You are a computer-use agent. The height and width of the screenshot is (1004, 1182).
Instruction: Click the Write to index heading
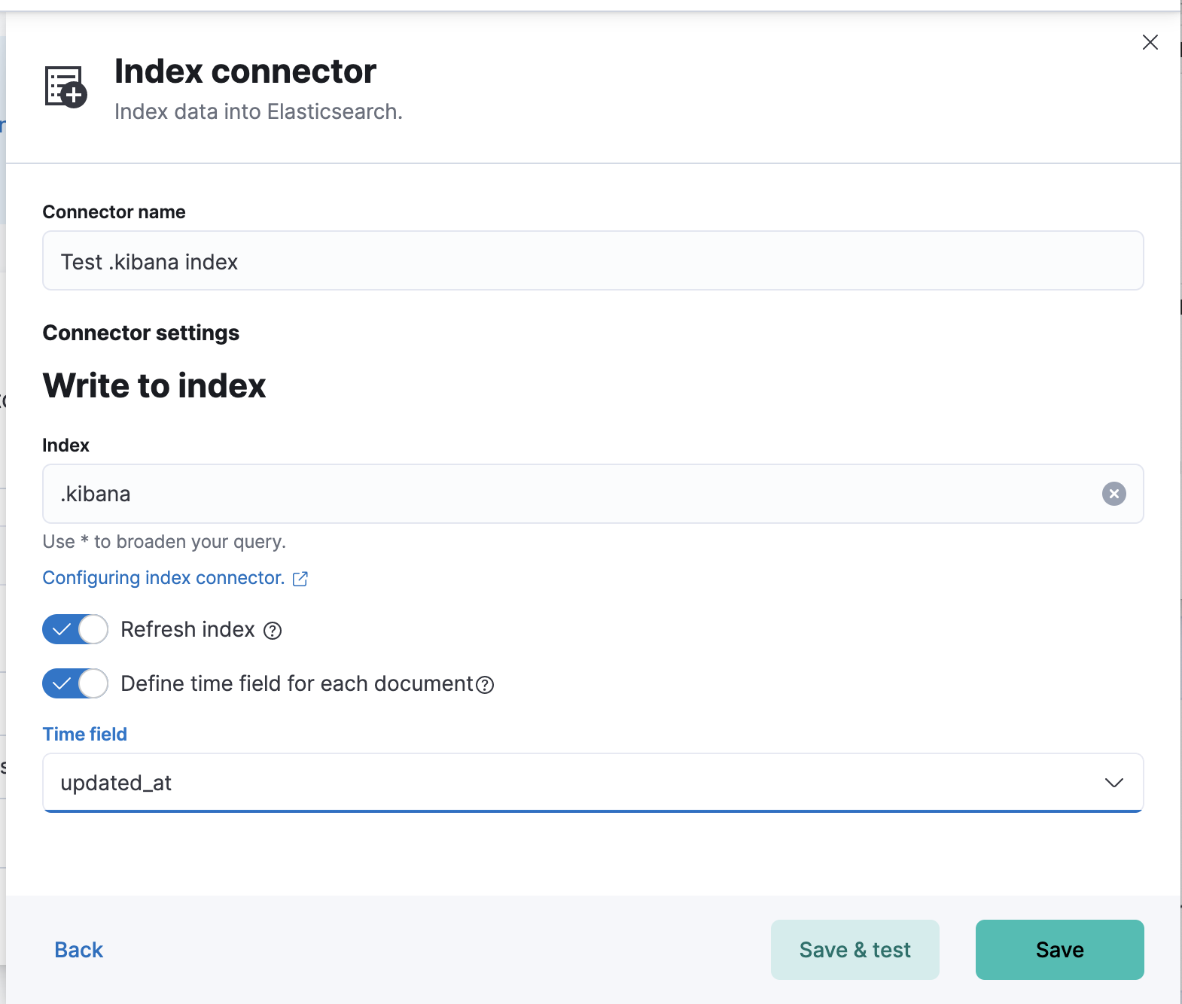coord(154,385)
